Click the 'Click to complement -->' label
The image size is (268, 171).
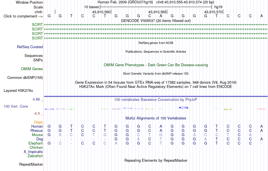(23, 16)
